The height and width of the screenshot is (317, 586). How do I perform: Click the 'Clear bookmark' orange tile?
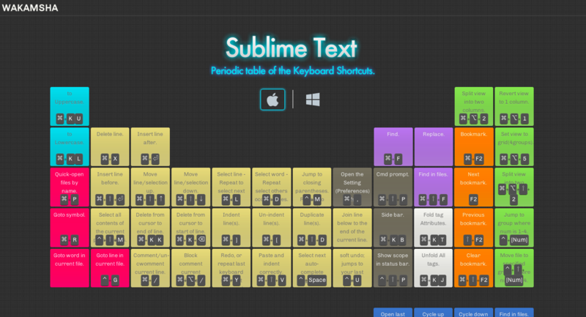tap(474, 268)
